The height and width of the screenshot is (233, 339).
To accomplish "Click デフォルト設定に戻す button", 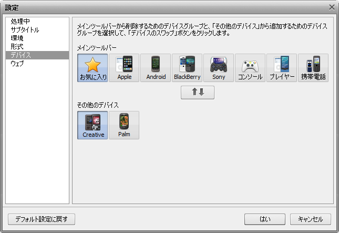I will 42,219.
